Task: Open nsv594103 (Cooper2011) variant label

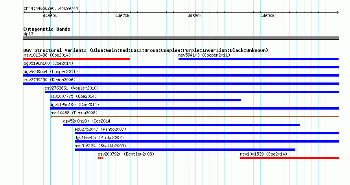Action: tap(204, 55)
